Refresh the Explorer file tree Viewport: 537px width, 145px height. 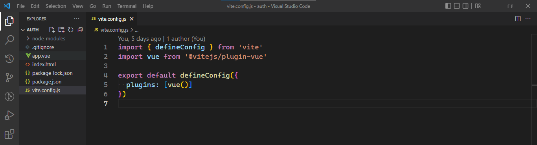pyautogui.click(x=71, y=30)
